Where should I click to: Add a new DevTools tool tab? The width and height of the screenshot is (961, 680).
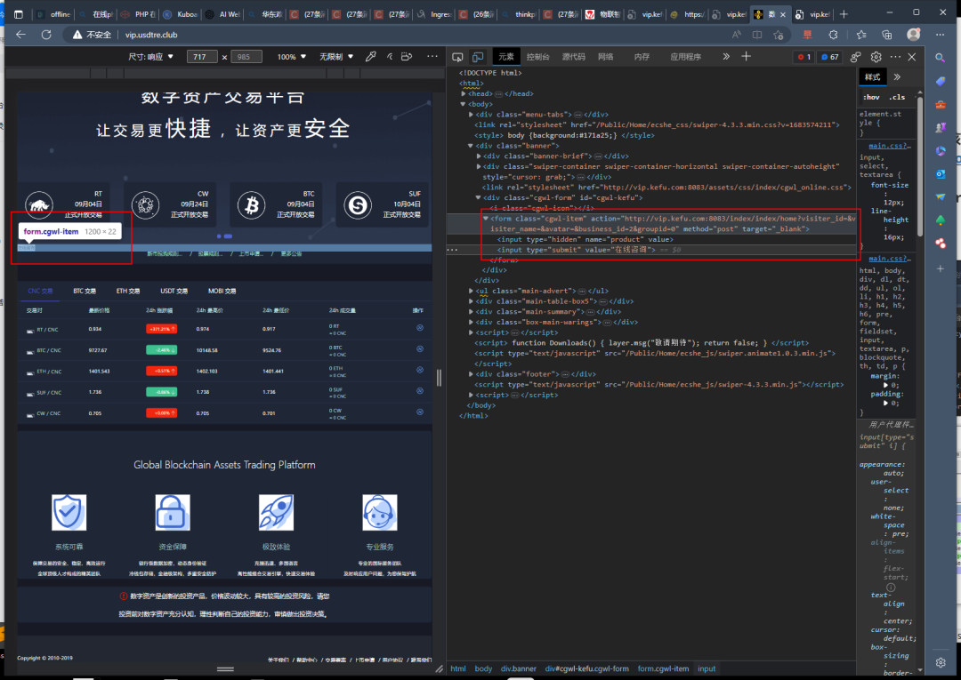coord(746,56)
